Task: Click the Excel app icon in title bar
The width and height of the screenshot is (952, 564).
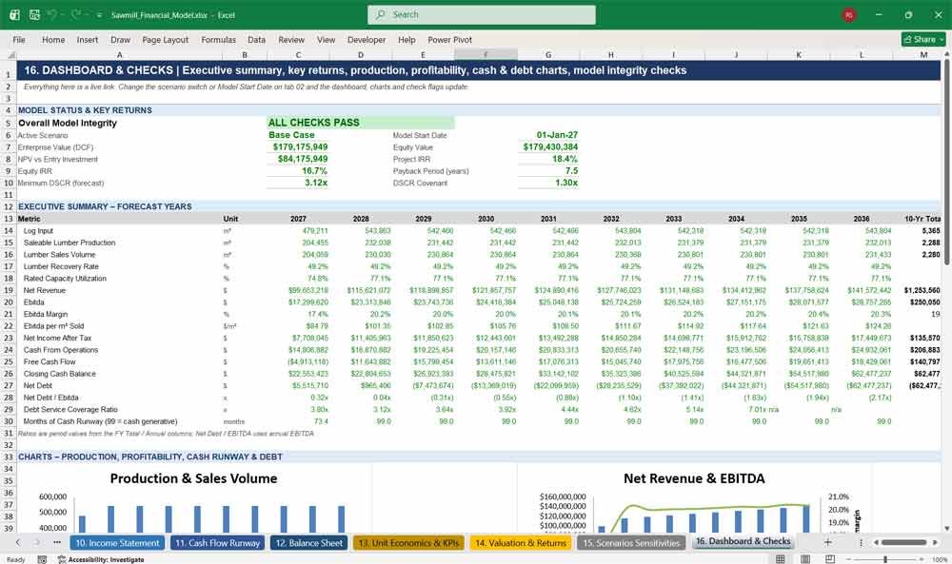Action: pyautogui.click(x=14, y=14)
